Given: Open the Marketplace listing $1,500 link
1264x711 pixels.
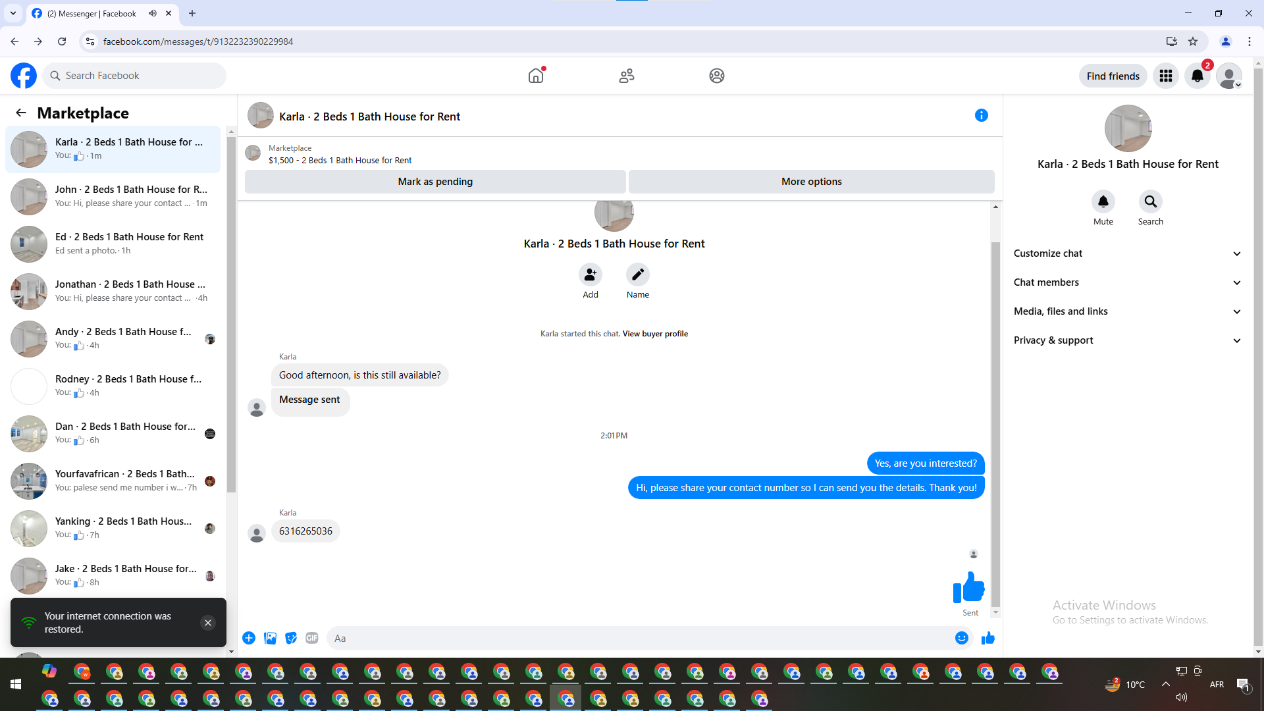Looking at the screenshot, I should click(x=340, y=160).
